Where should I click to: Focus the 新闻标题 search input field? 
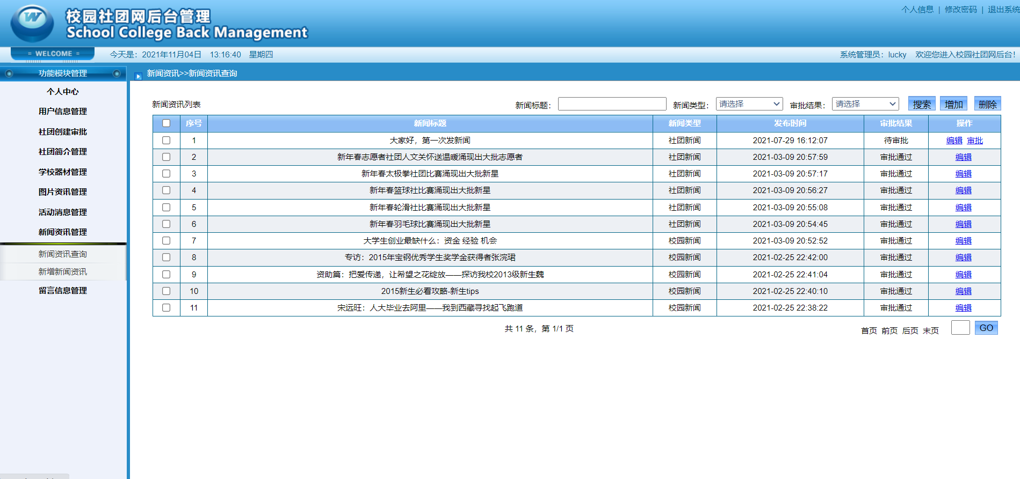tap(612, 104)
